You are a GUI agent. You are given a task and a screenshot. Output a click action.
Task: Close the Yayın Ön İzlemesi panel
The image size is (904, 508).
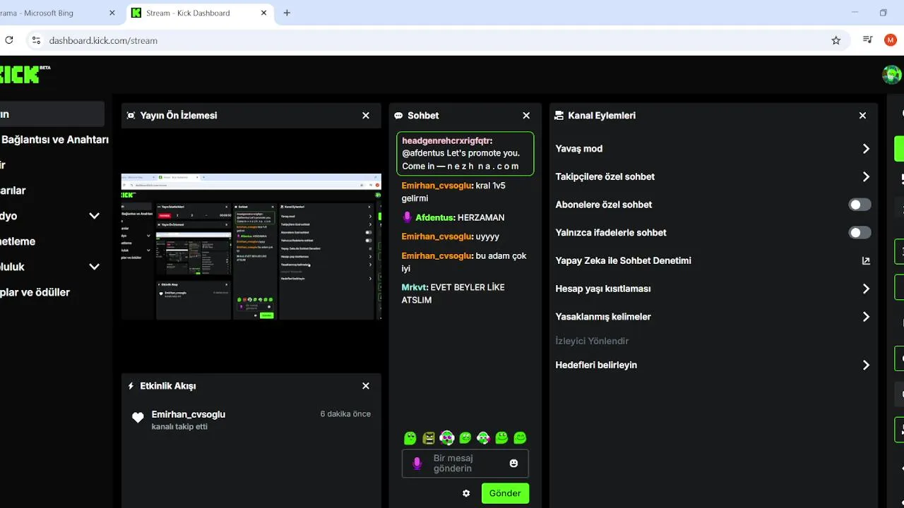pos(366,116)
